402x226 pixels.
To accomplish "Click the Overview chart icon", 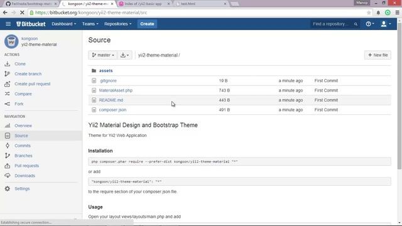I will (8, 126).
